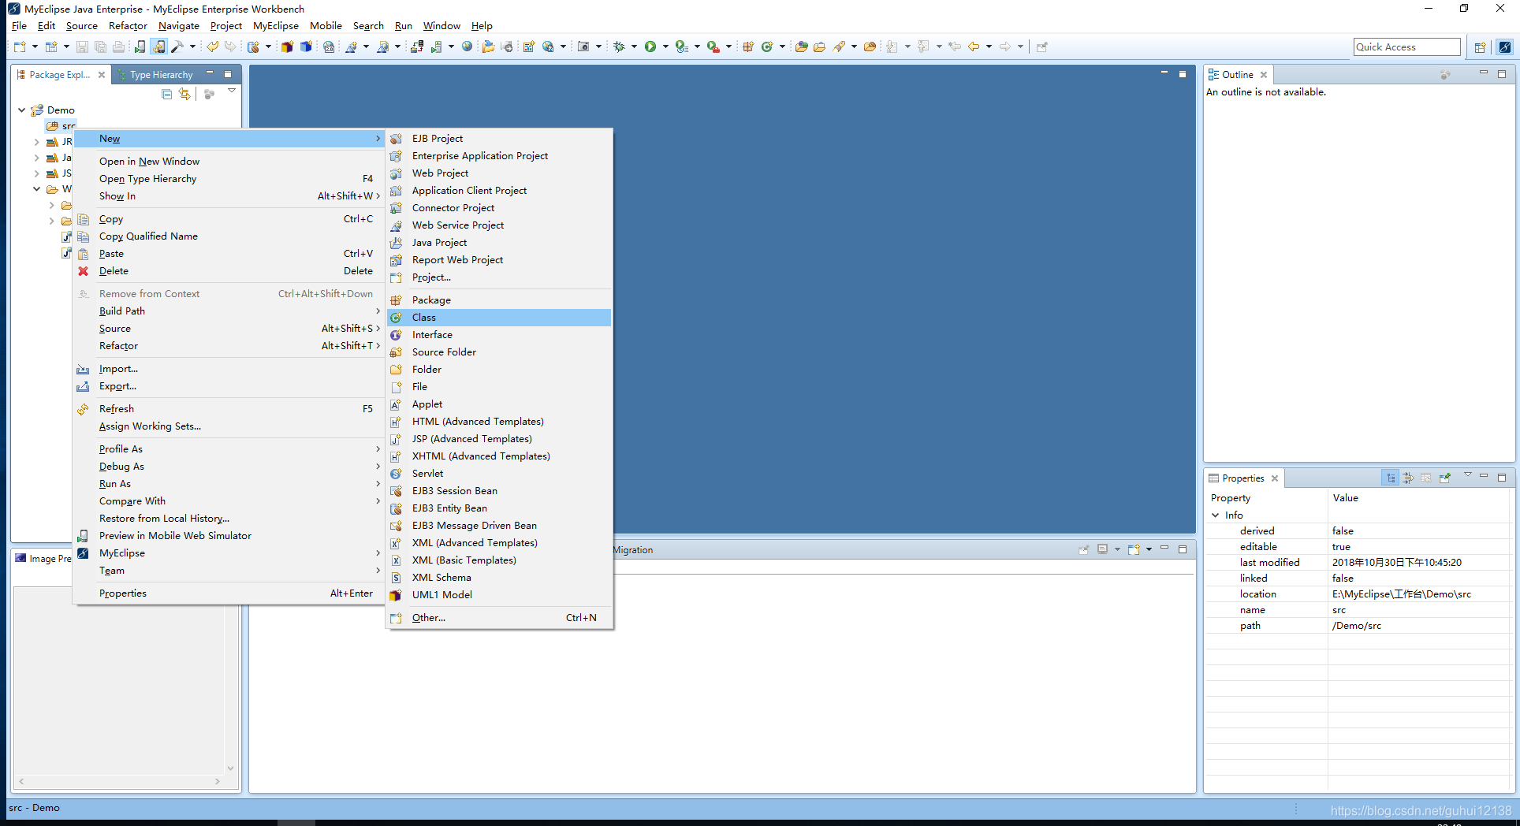
Task: Select Source Folder in New submenu
Action: click(x=499, y=352)
